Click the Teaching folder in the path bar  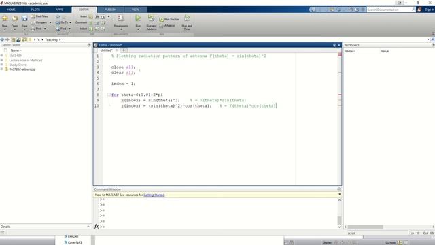(52, 39)
